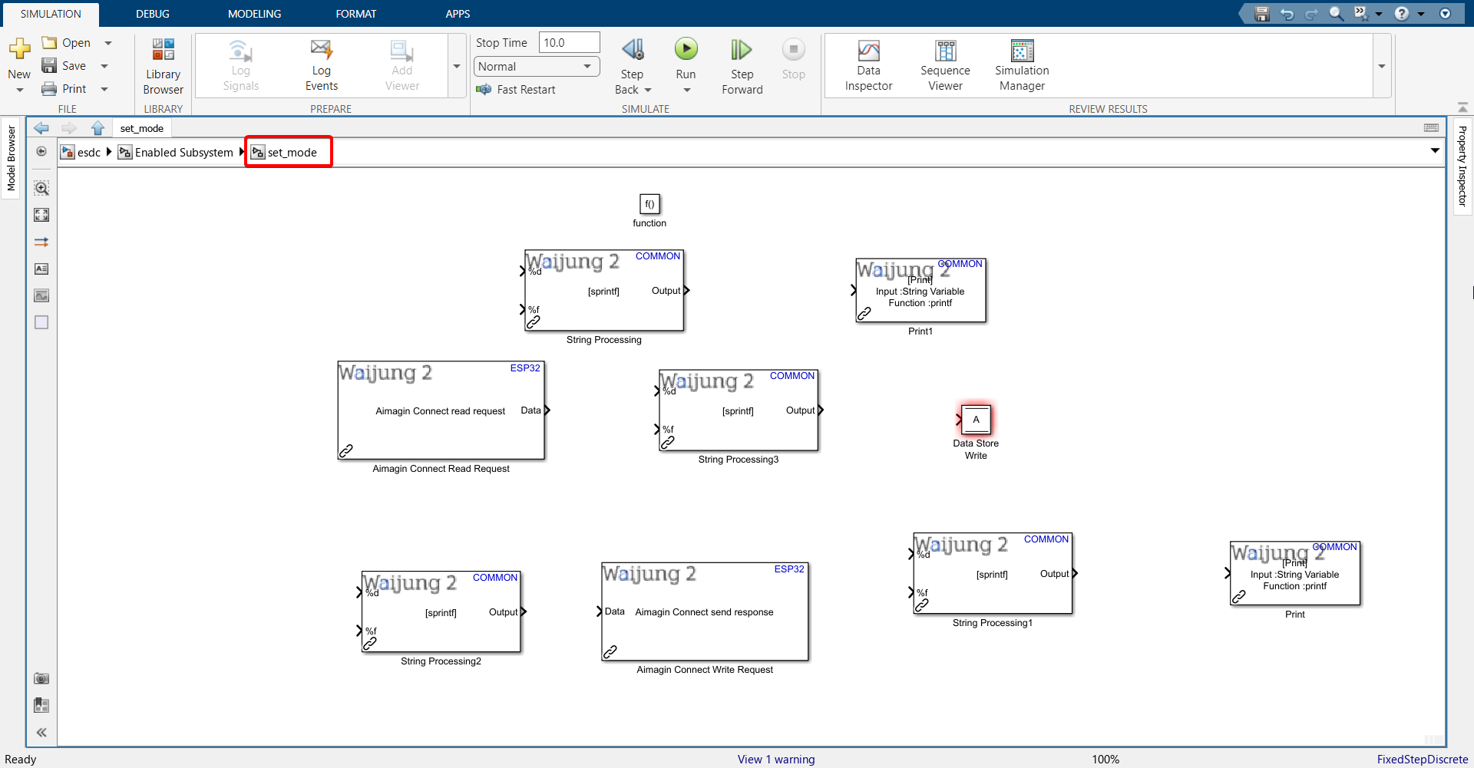Click the New model icon
This screenshot has width=1474, height=768.
pos(19,50)
